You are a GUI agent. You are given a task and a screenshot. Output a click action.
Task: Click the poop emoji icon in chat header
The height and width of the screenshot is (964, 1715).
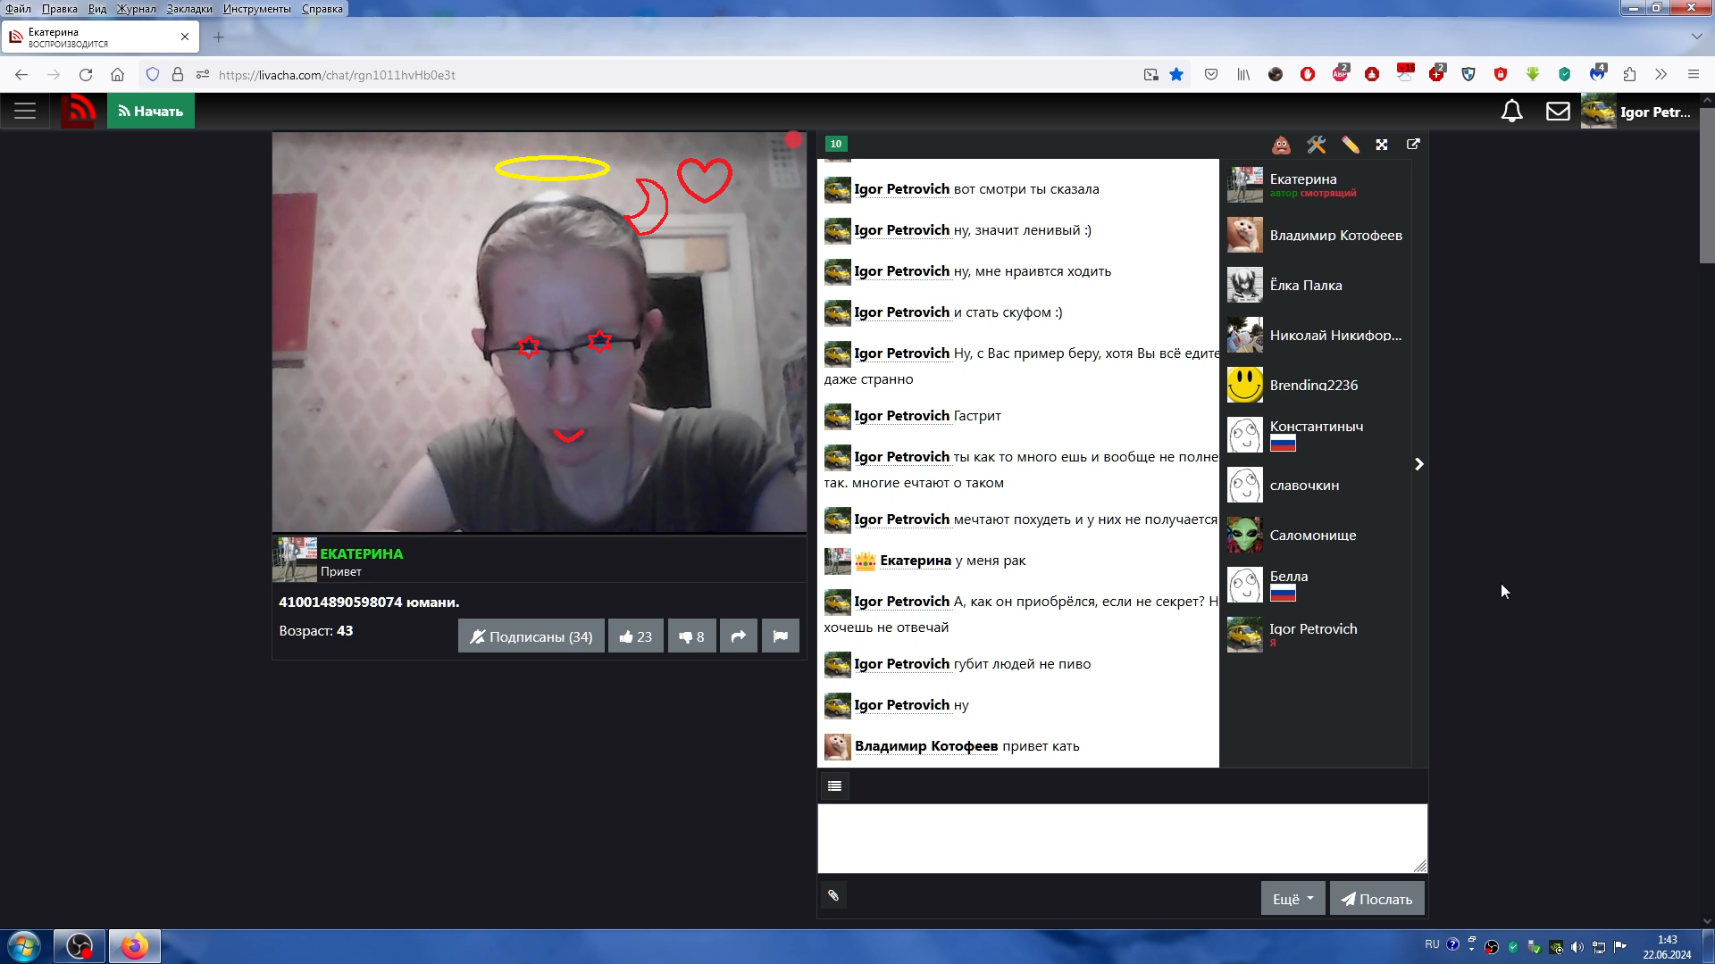click(1281, 145)
